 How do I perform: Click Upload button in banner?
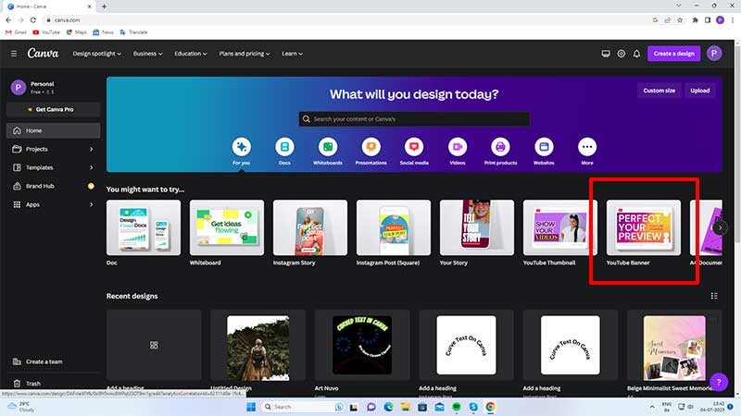tap(700, 91)
